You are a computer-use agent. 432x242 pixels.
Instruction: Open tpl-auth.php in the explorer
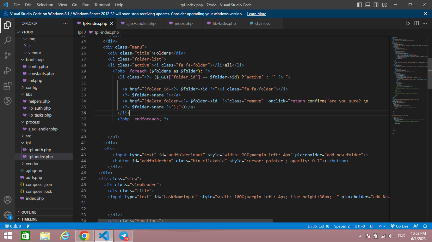(x=44, y=150)
